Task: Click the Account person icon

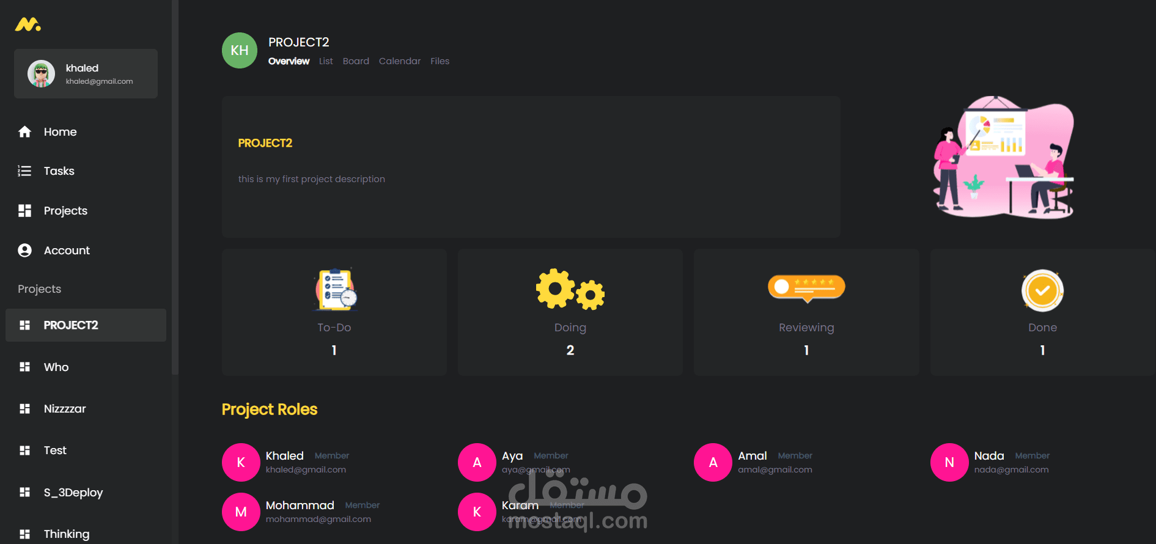Action: 24,251
